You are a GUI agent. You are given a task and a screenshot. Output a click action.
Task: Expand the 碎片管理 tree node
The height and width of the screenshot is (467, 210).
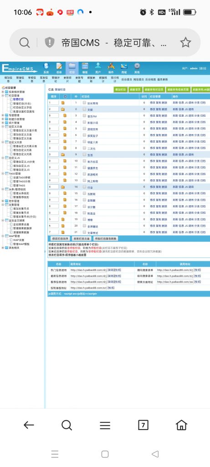coord(3,123)
